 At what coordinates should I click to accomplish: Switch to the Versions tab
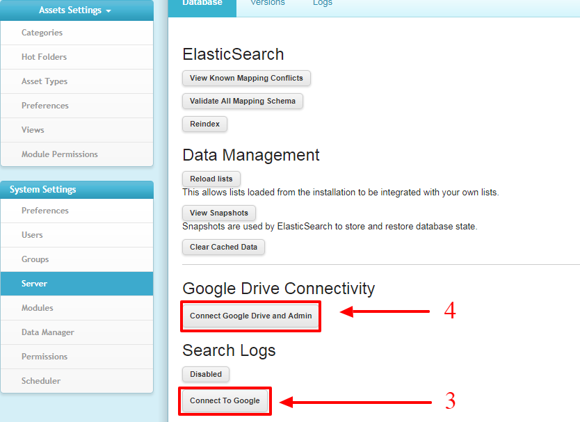pyautogui.click(x=268, y=3)
